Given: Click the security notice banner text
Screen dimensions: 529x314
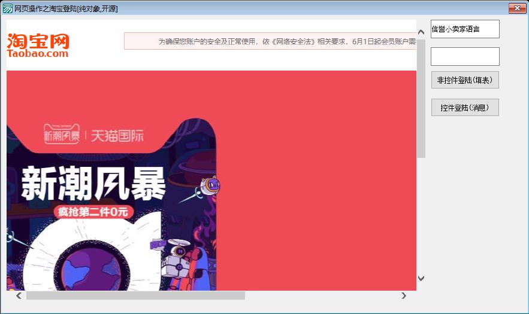Looking at the screenshot, I should coord(288,41).
